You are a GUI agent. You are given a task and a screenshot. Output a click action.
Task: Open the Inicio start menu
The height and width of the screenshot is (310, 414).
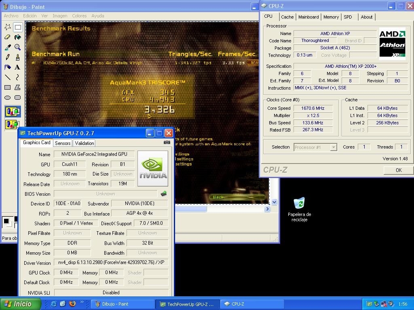tap(20, 304)
